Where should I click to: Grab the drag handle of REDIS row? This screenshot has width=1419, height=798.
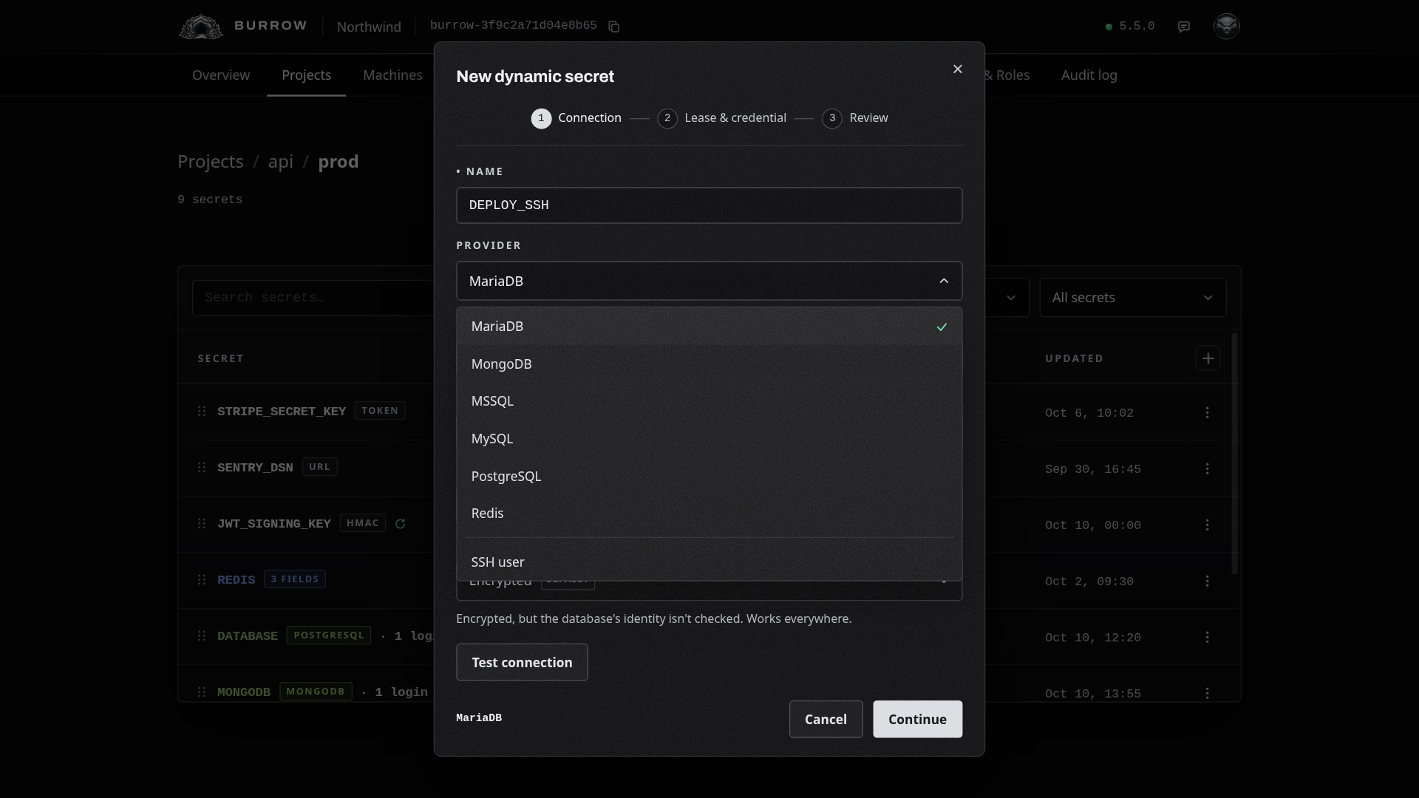coord(202,579)
